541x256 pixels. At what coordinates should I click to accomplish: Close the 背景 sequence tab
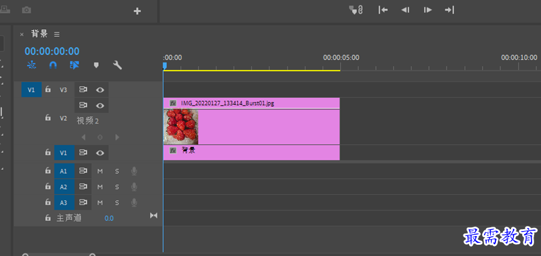[22, 34]
